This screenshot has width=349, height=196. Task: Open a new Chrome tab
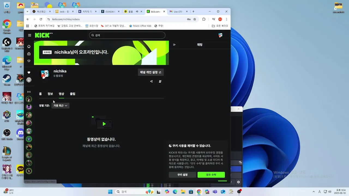(x=193, y=11)
